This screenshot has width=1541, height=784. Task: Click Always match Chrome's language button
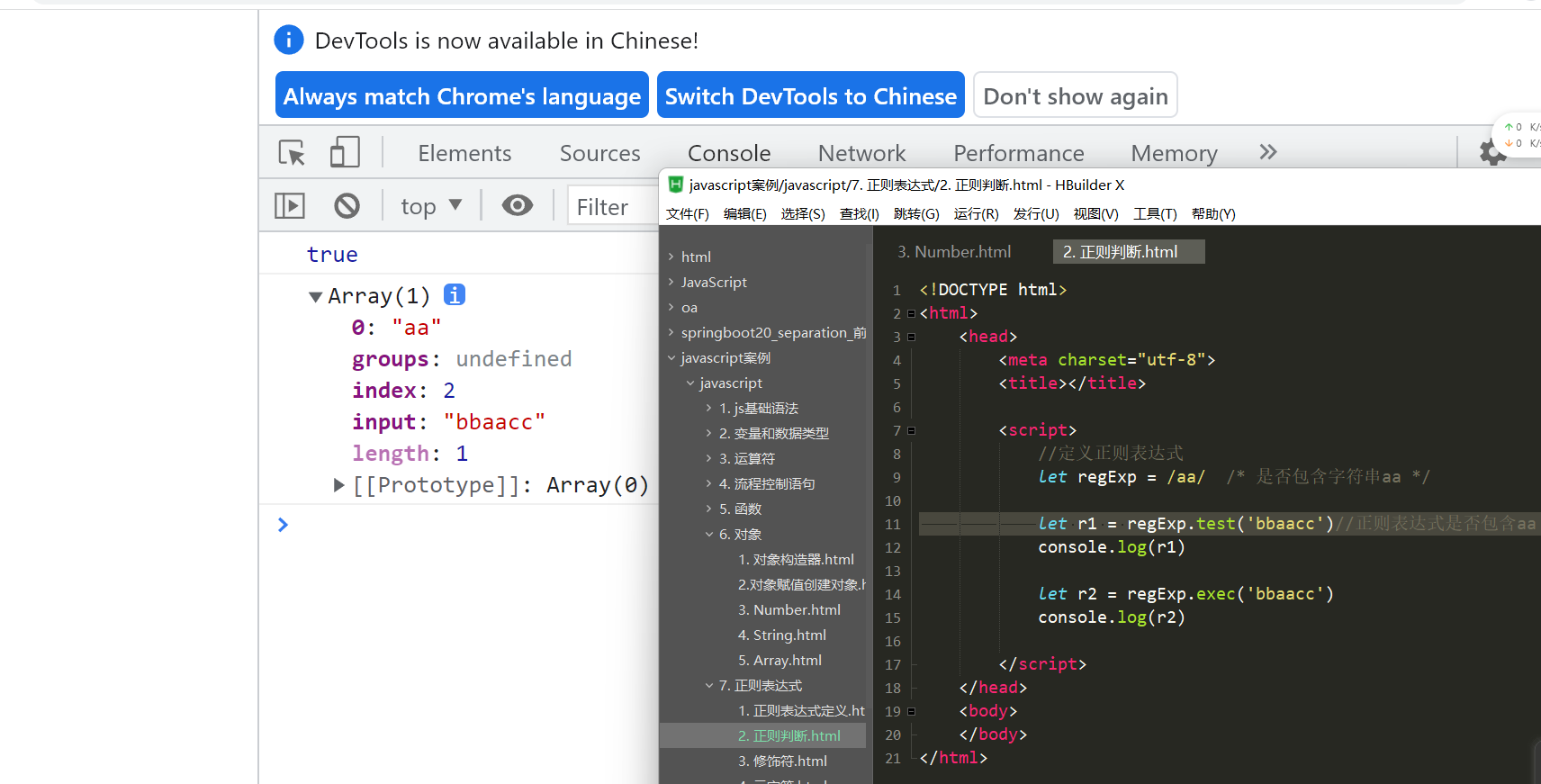(x=462, y=95)
